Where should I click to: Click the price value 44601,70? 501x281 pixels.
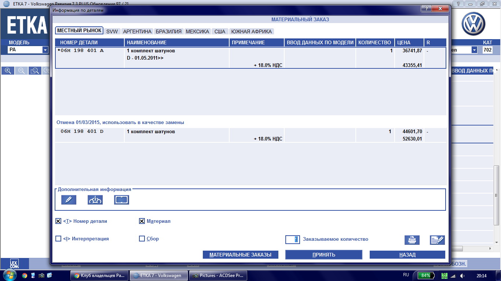tap(412, 131)
